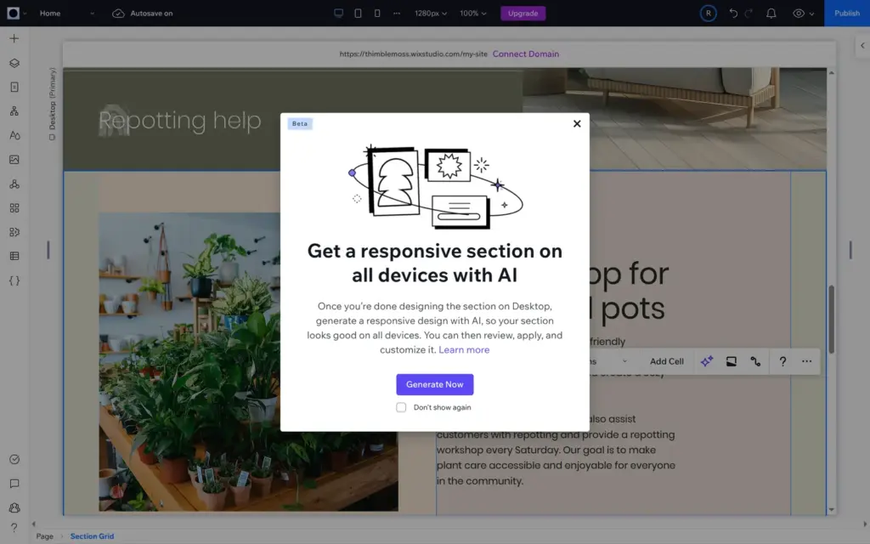The height and width of the screenshot is (544, 870).
Task: Open the Apps grid icon in sidebar
Action: point(14,207)
